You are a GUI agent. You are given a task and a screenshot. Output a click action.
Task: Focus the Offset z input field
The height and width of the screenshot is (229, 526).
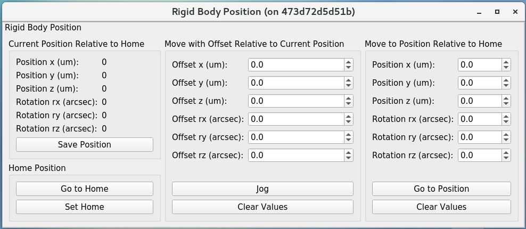[x=296, y=101]
